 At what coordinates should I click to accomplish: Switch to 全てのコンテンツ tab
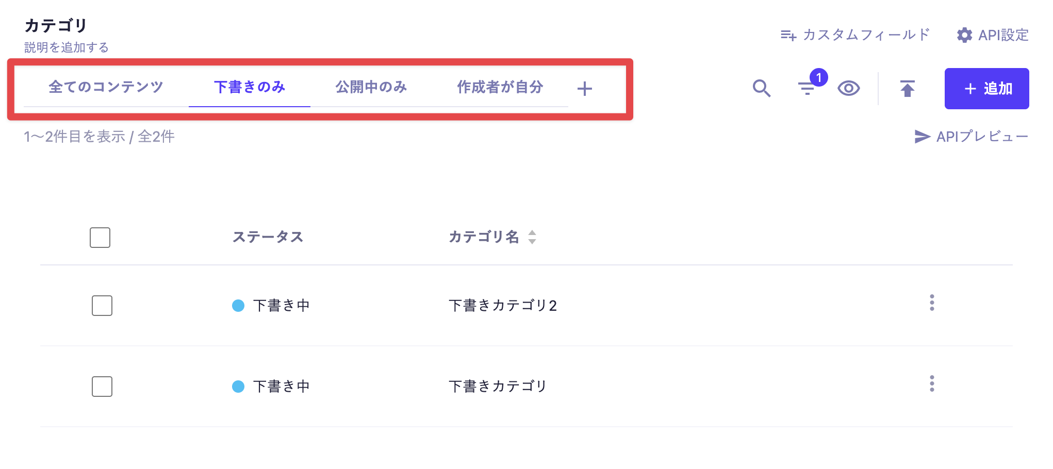[x=106, y=87]
